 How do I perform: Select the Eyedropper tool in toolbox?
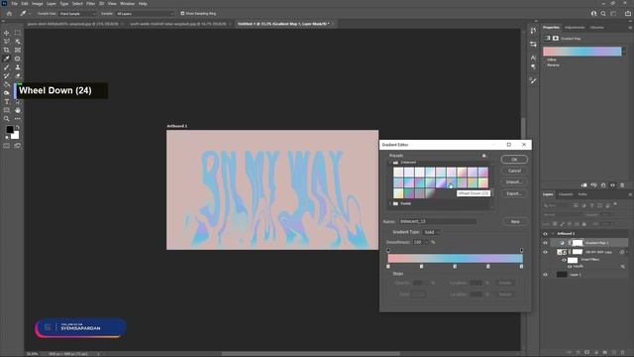[7, 59]
